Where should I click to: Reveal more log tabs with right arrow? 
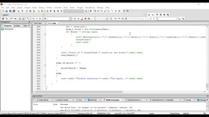(x=207, y=100)
